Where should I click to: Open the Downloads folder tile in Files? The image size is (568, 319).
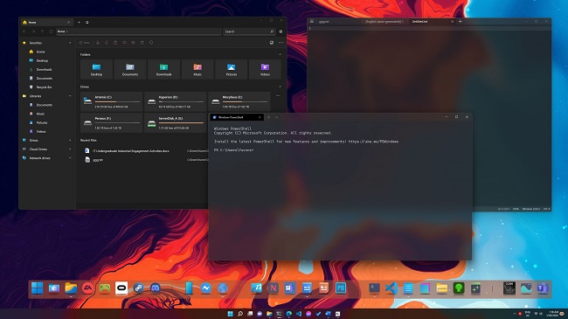[163, 69]
